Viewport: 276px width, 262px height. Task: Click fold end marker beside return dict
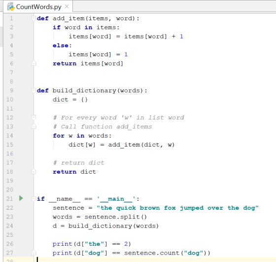pyautogui.click(x=34, y=172)
